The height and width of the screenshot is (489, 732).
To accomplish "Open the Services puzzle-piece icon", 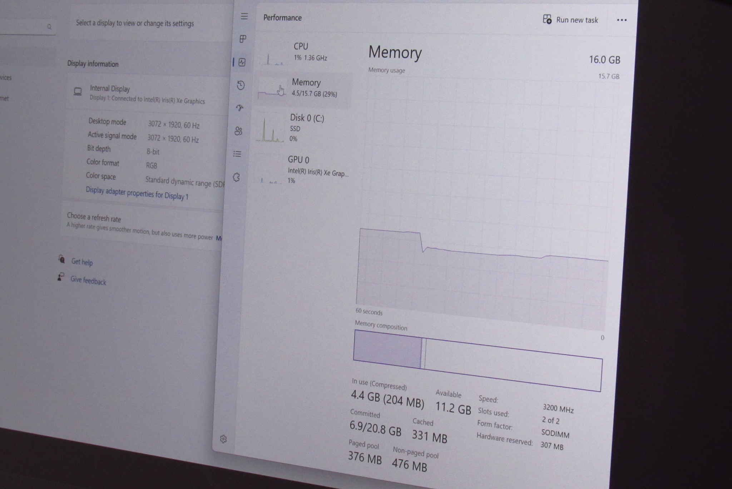I will click(236, 177).
